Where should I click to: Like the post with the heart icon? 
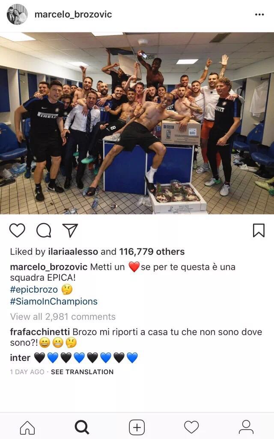(17, 230)
